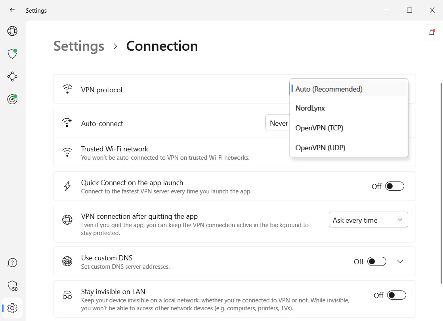Click the vertical scrollbar on the right
This screenshot has width=443, height=321.
click(441, 182)
